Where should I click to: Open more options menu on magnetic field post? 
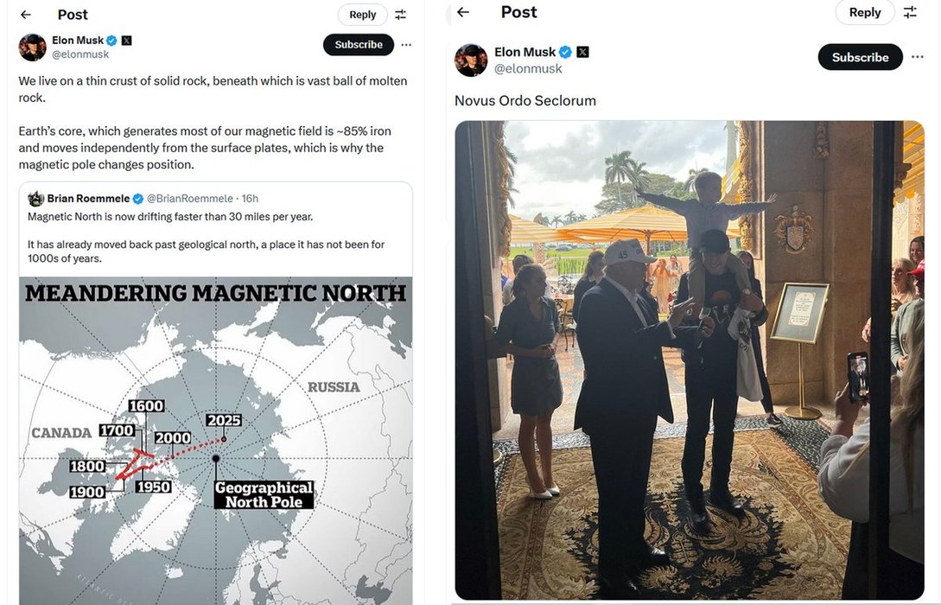406,45
